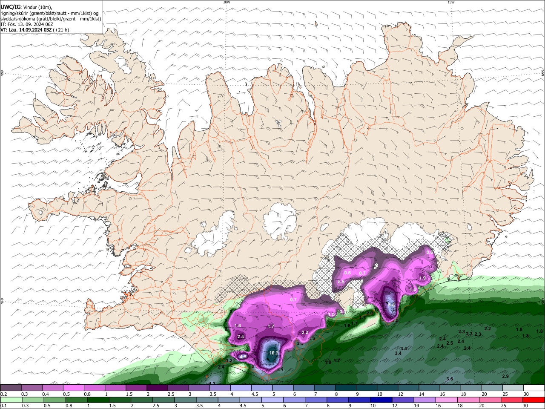Click the black 3.6 value over the sea

point(450,379)
